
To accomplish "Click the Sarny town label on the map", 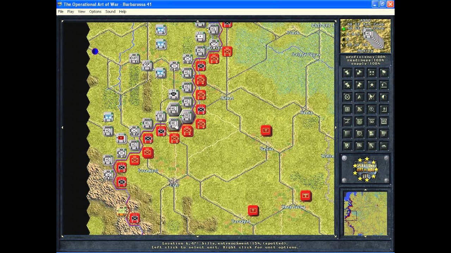I will (x=307, y=112).
